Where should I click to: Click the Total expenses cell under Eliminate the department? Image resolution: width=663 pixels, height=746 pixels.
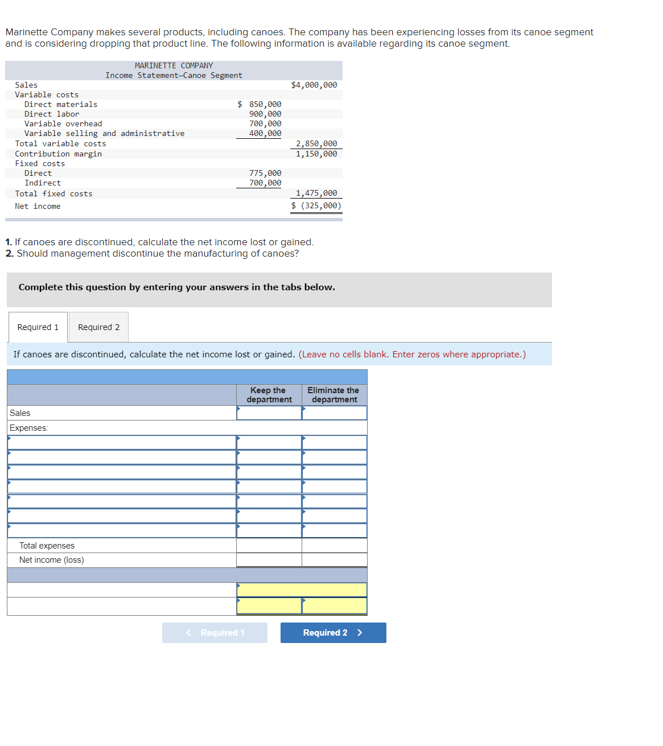tap(333, 545)
